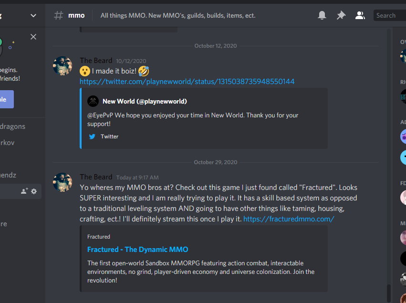
Task: Click the Yo wheres my MMO bros message text
Action: click(x=219, y=203)
